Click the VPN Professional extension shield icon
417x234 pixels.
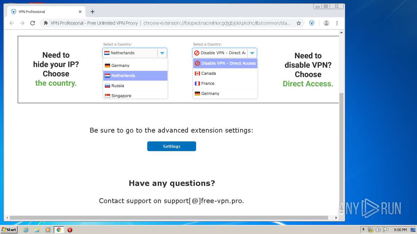312,23
